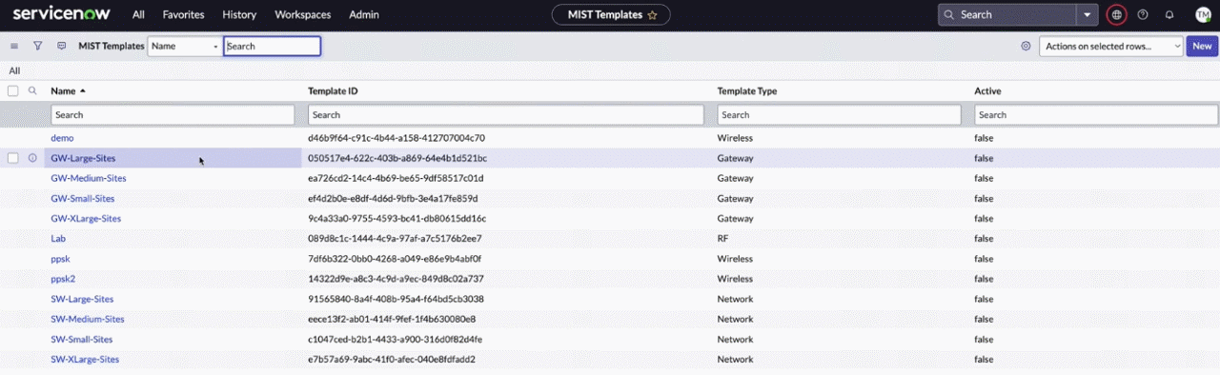Open the SW-Small-Sites record
The height and width of the screenshot is (375, 1220).
point(82,339)
